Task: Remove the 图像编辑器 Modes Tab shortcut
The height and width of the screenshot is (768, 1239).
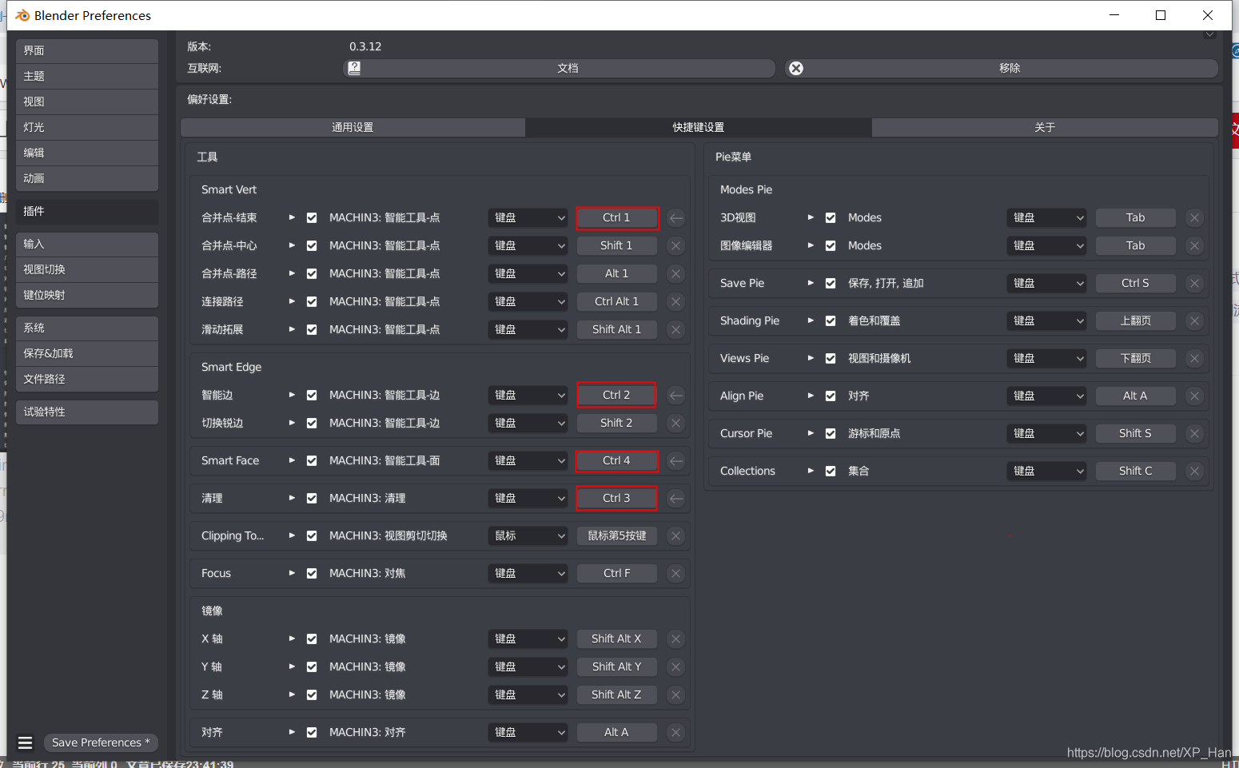Action: click(1194, 245)
